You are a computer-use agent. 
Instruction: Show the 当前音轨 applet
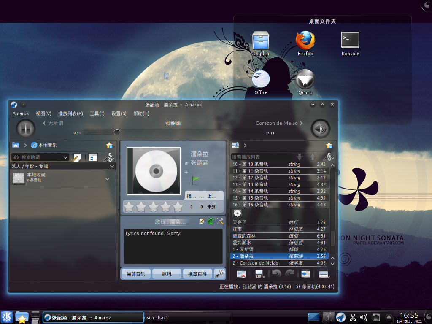tap(136, 274)
